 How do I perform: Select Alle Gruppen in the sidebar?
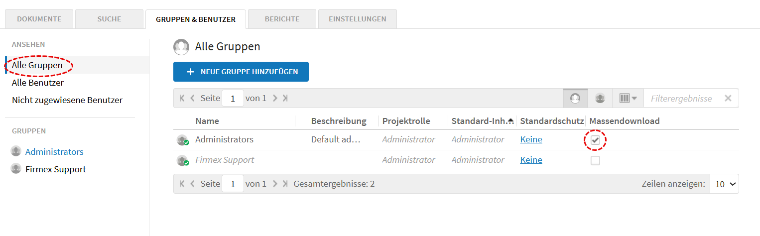pyautogui.click(x=37, y=65)
